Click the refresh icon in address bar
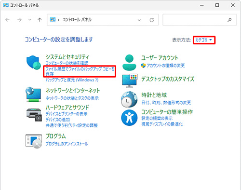 152,20
